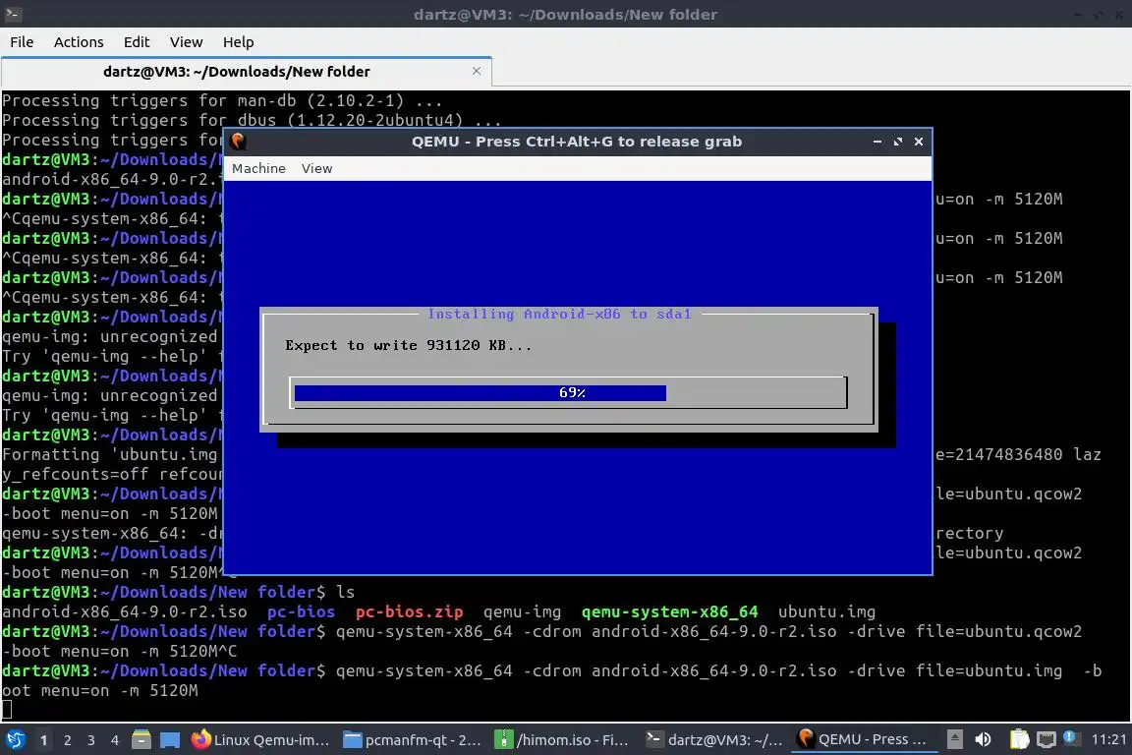Click 'qemu-system-x86_64' in green ls output
The height and width of the screenshot is (755, 1132).
pyautogui.click(x=669, y=611)
